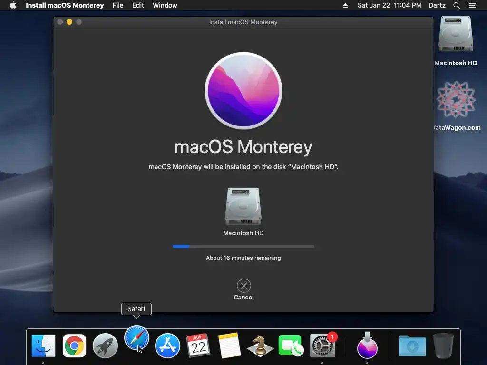Open the Edit menu
Viewport: 487px width, 365px height.
click(138, 5)
